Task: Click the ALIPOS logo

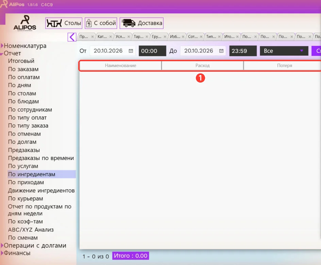Action: coord(25,23)
